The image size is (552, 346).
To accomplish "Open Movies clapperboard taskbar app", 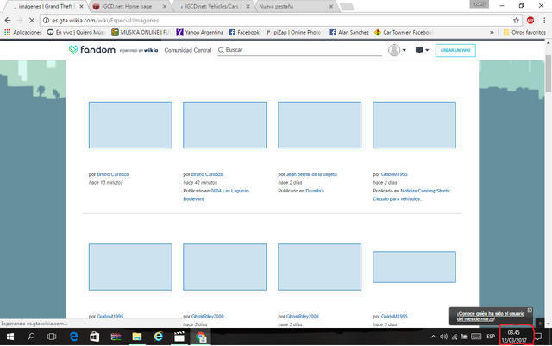I will click(x=179, y=337).
